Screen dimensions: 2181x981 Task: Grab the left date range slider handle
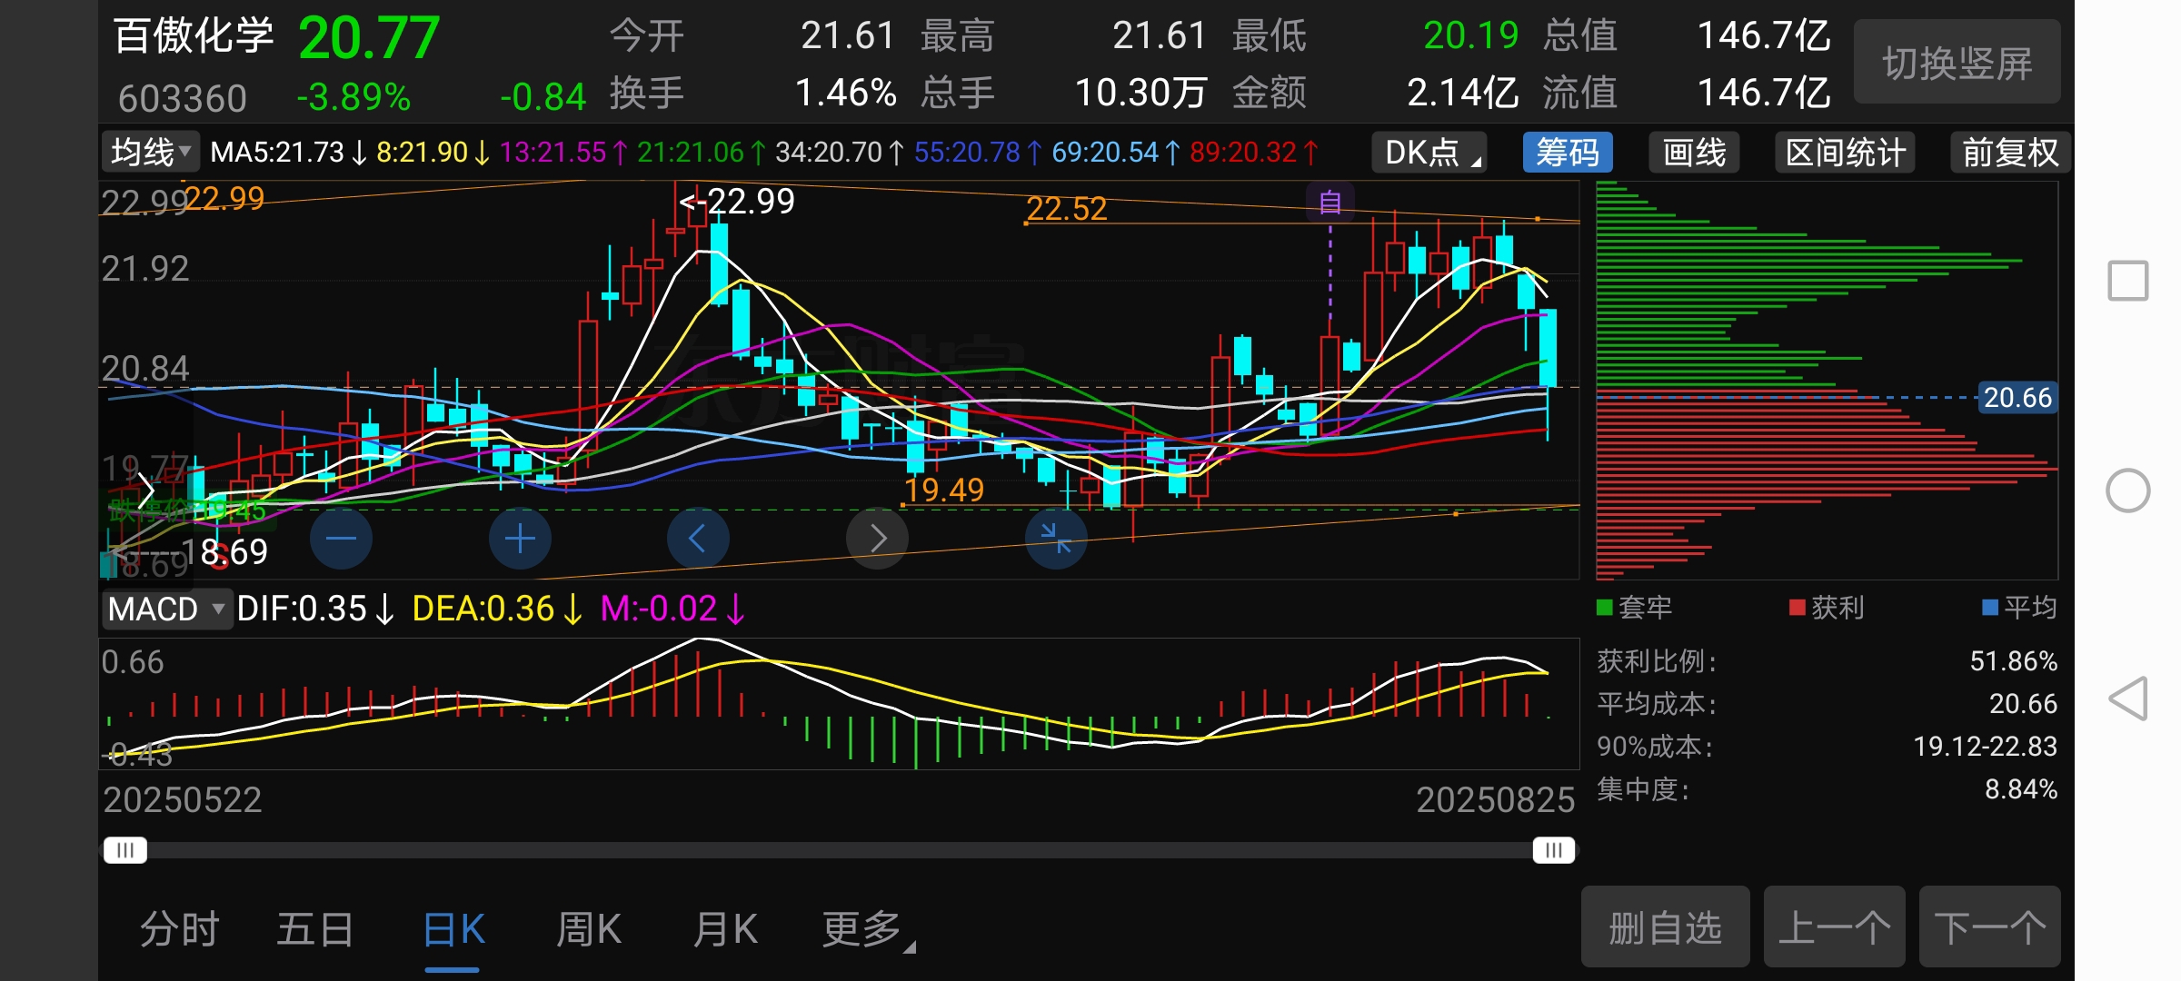pos(125,850)
